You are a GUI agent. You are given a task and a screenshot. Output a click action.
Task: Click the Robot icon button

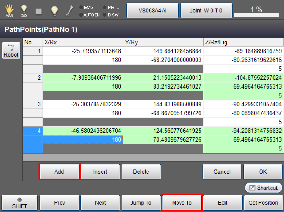11,51
